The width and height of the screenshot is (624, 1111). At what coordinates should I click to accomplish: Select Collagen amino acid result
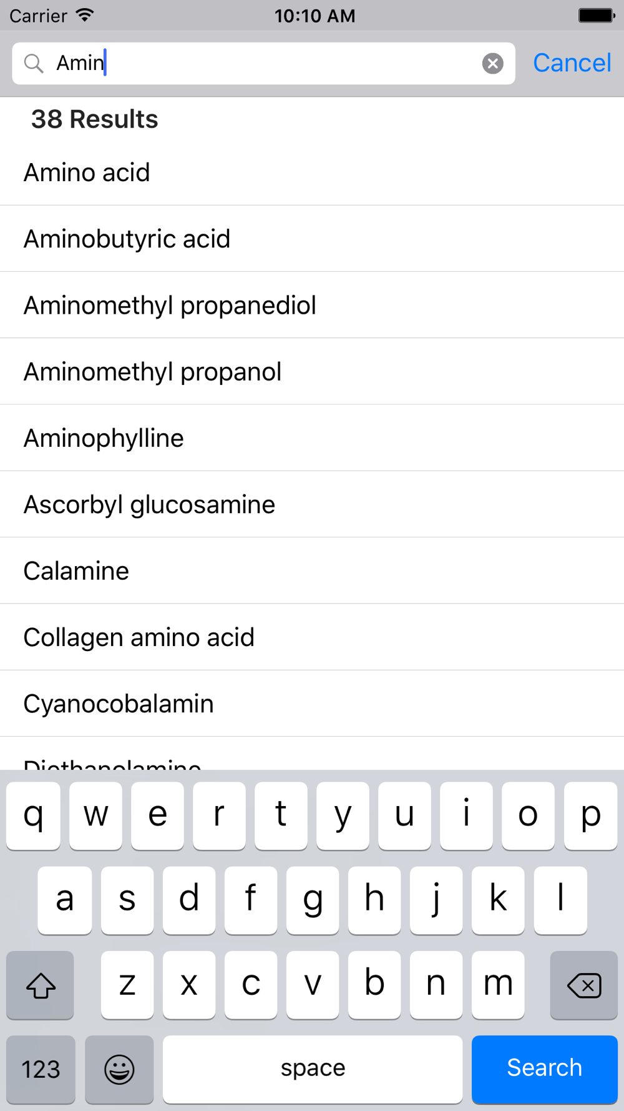tap(312, 637)
